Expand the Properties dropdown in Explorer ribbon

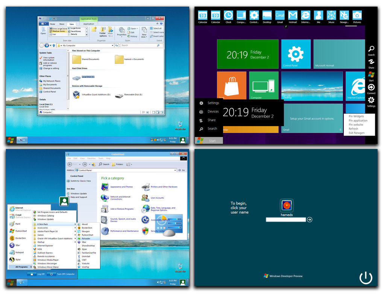tap(122, 32)
